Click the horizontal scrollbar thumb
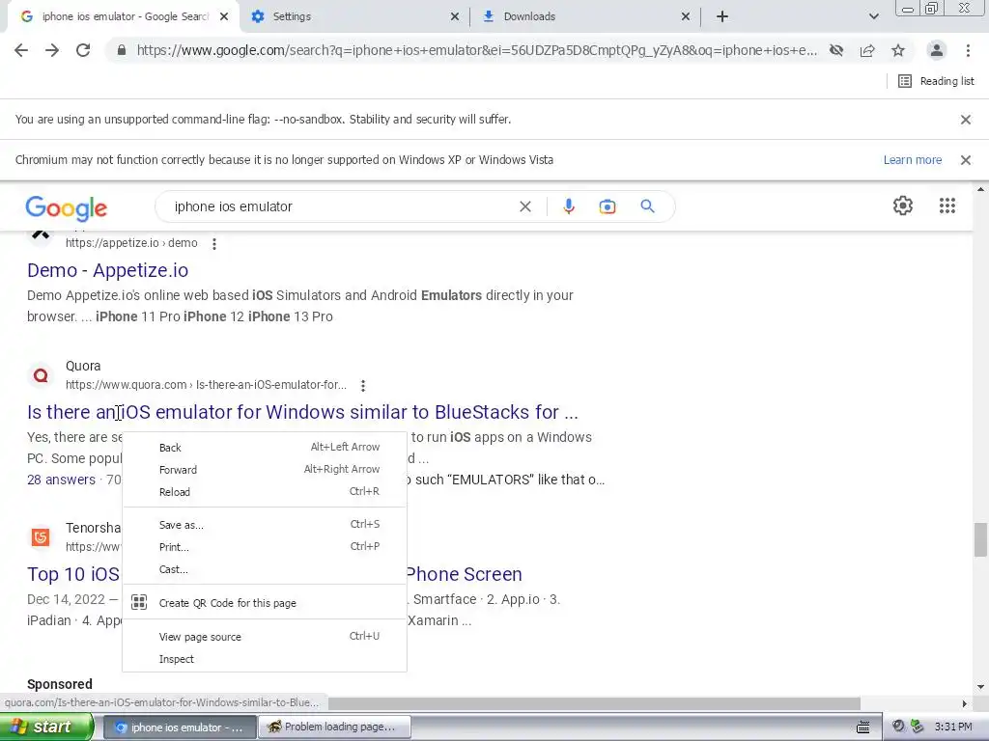 click(594, 703)
